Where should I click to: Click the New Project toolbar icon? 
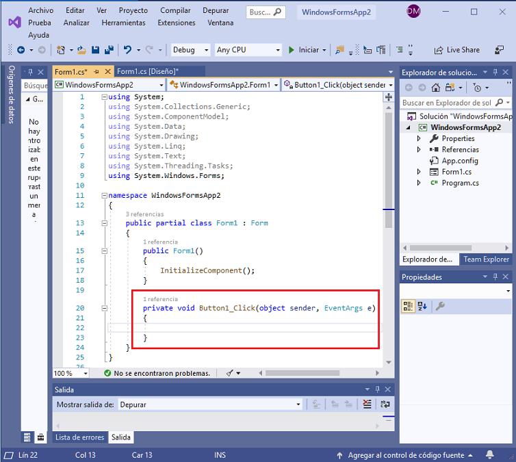coord(61,50)
